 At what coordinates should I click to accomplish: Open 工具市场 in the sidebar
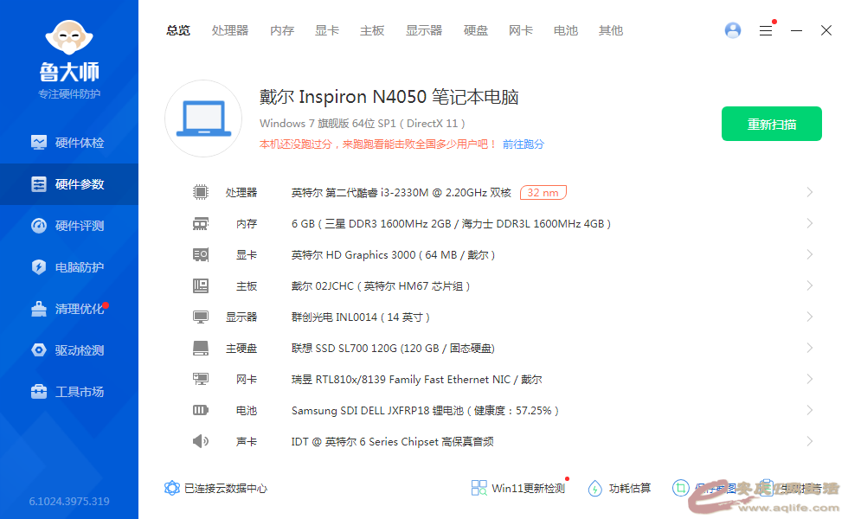pyautogui.click(x=69, y=392)
